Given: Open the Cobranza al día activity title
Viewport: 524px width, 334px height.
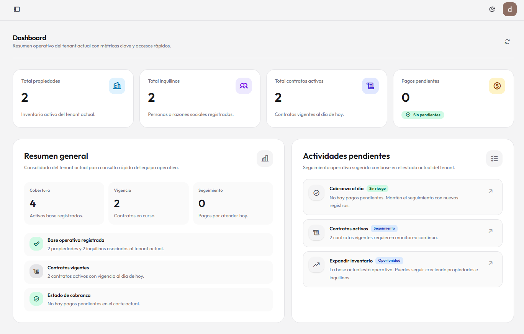Looking at the screenshot, I should click(x=347, y=189).
